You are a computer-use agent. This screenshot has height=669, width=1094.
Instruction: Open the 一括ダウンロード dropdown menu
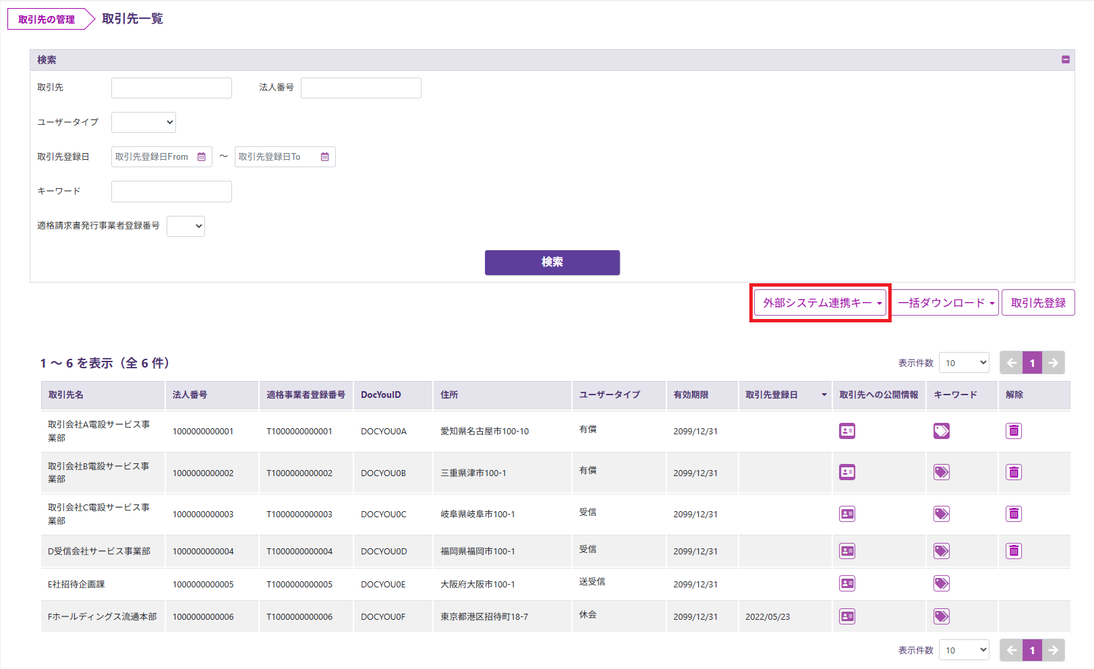(946, 303)
